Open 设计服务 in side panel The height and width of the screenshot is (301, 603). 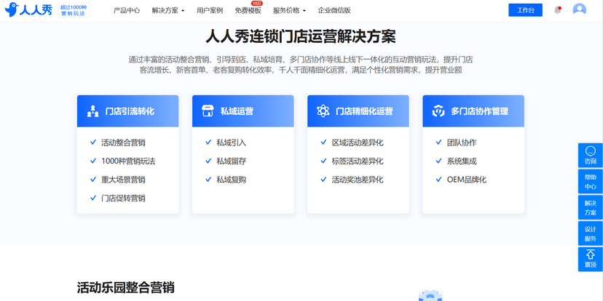pos(591,233)
